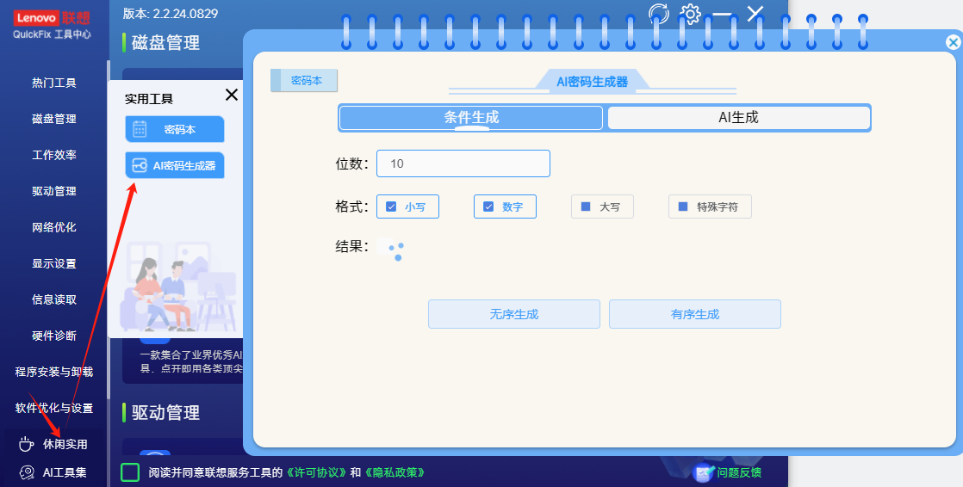Select the 条件生成 tab
The width and height of the screenshot is (963, 487).
471,118
